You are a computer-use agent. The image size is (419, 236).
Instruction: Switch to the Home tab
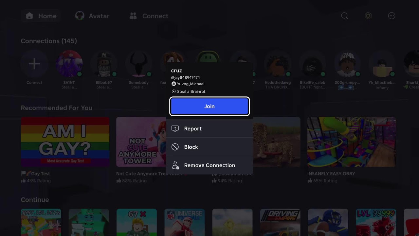pos(41,16)
